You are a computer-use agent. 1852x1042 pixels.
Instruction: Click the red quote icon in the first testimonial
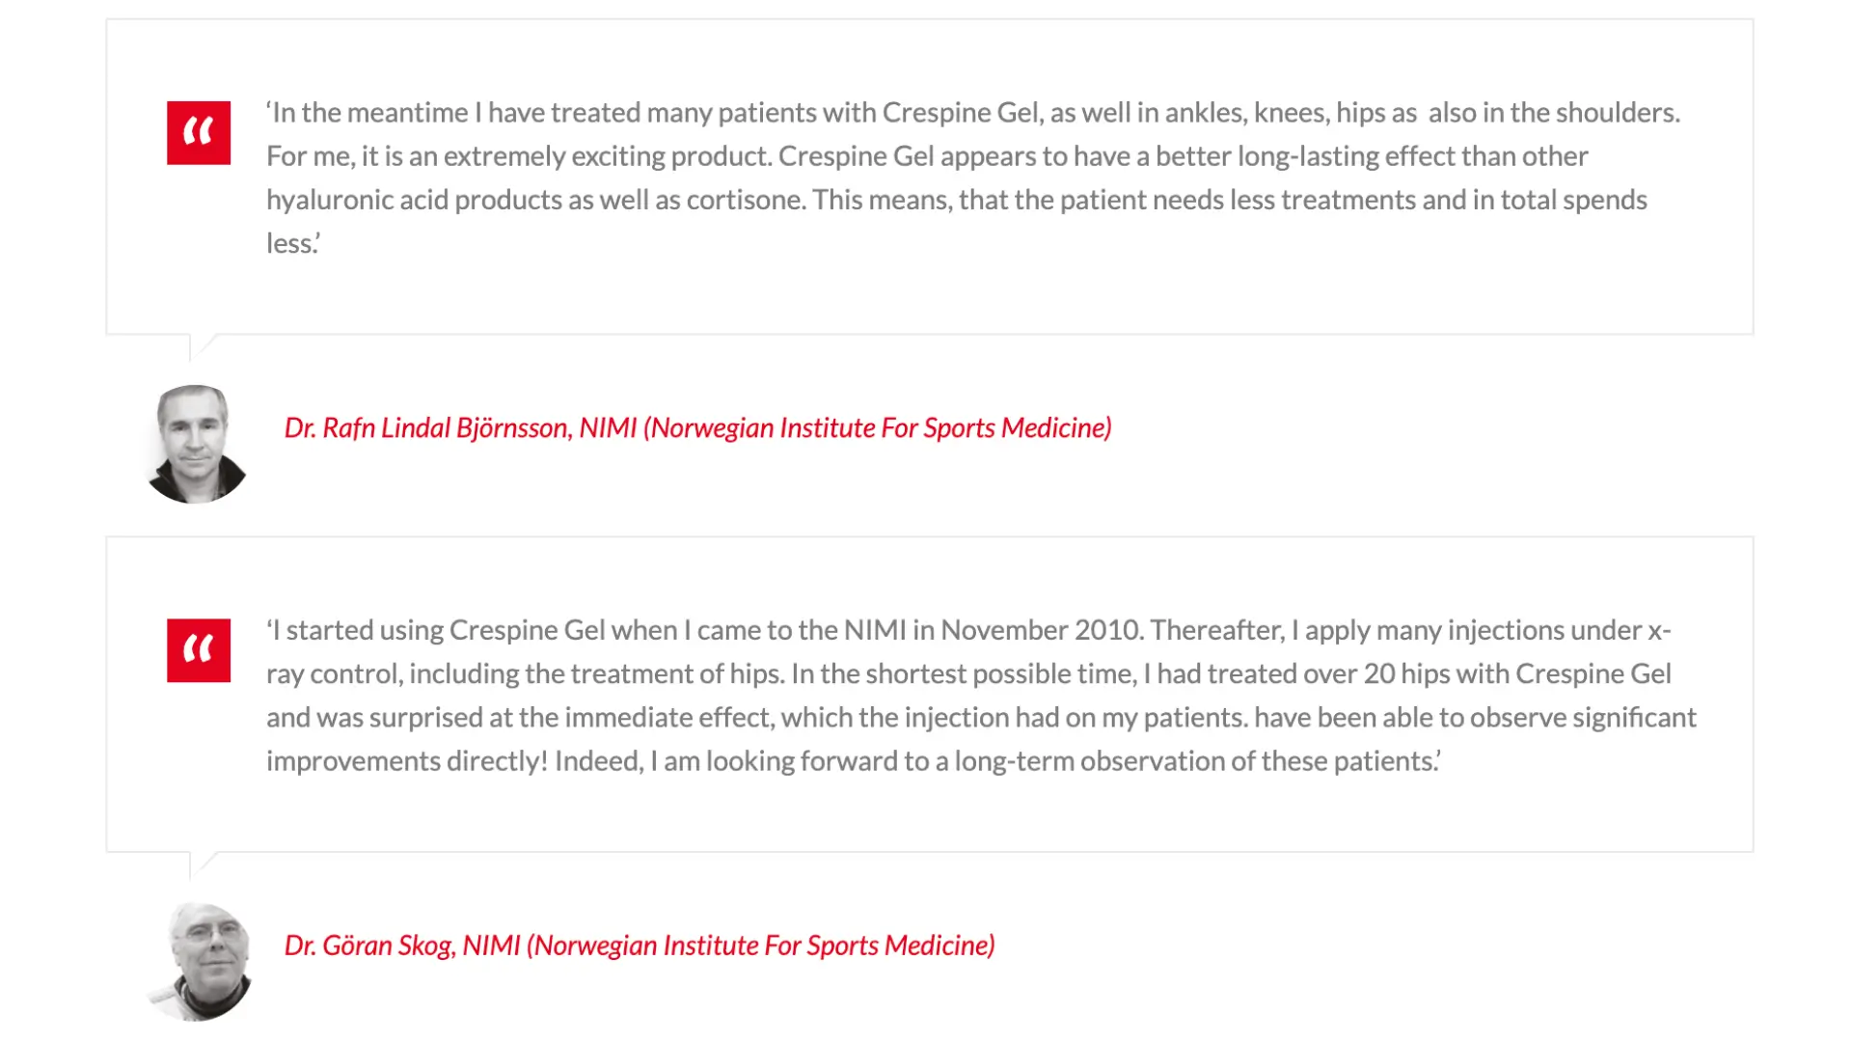[198, 133]
